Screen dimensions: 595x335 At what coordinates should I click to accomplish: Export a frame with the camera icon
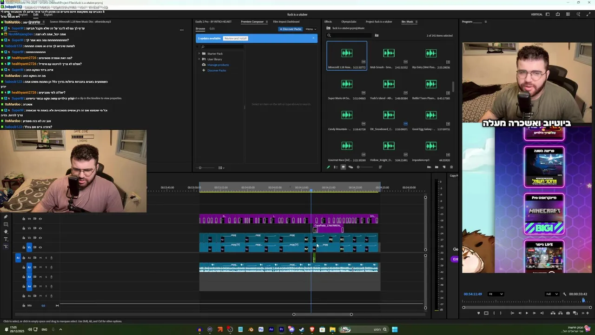pyautogui.click(x=568, y=313)
